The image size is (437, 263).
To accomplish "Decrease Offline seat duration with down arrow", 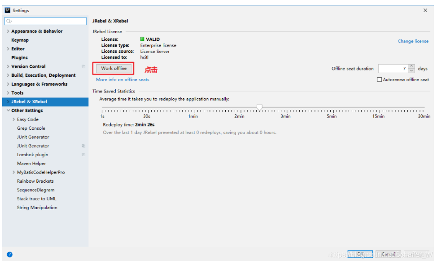I will (x=411, y=70).
